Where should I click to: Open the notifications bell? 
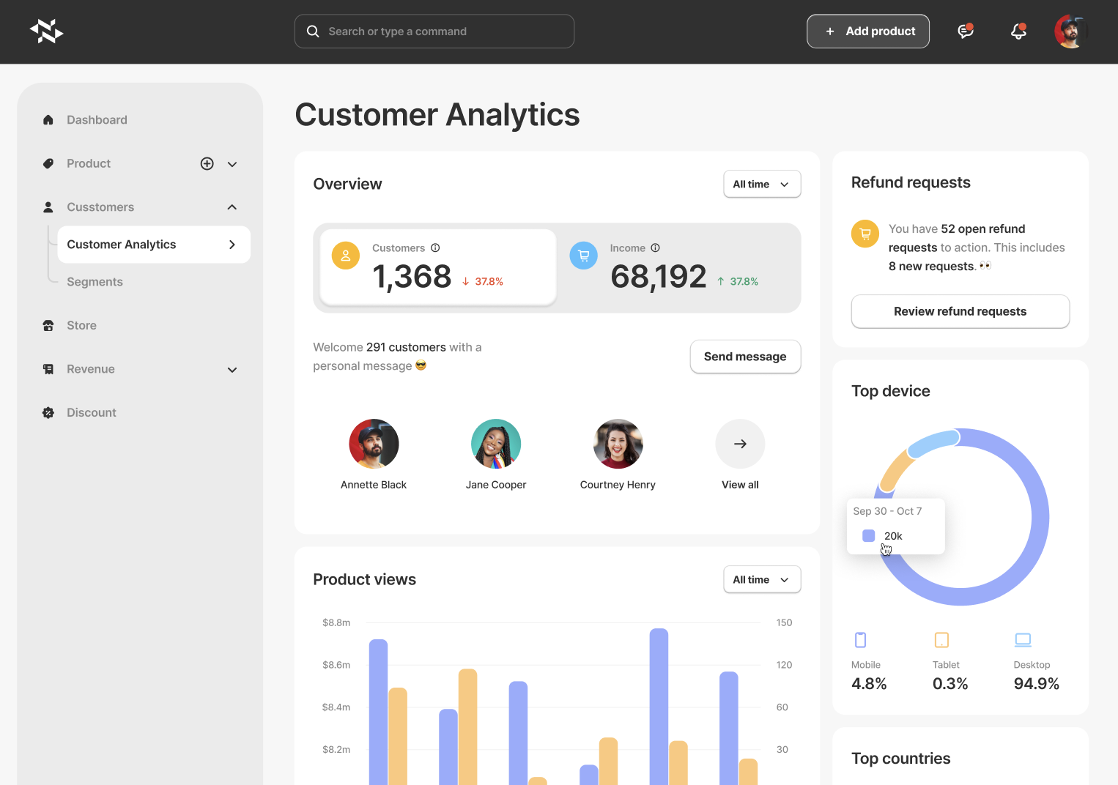[x=1018, y=31]
